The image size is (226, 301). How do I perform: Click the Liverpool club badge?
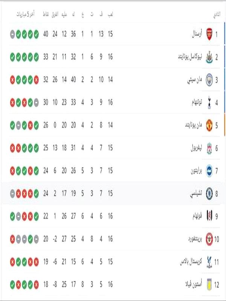[209, 148]
